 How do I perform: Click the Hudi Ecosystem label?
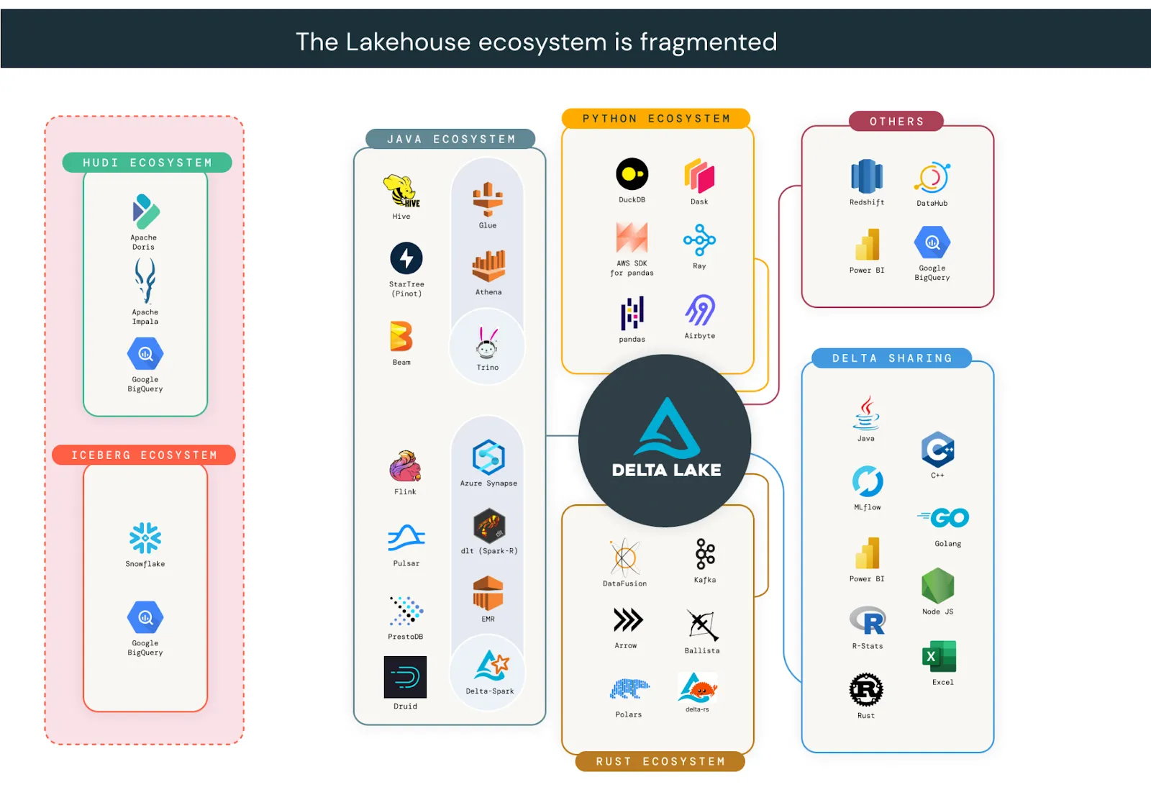(x=147, y=163)
